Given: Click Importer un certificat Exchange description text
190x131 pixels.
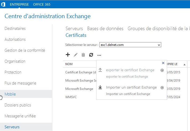Looking at the screenshot, I should pos(128,94).
